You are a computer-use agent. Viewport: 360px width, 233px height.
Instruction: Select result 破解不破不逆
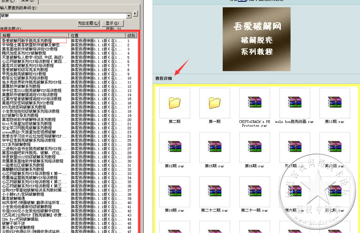13,223
